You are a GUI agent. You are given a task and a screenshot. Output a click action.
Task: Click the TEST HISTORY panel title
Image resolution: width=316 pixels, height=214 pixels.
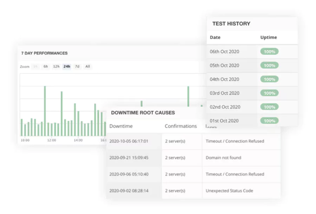231,24
